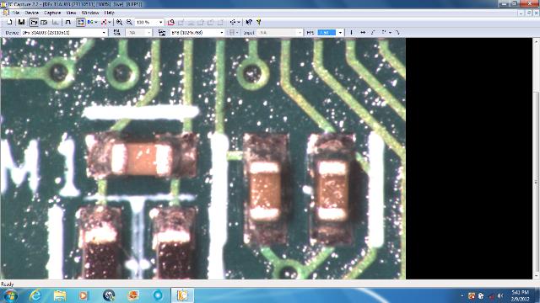Open the Device selection combo box
Image resolution: width=540 pixels, height=303 pixels.
pos(64,33)
